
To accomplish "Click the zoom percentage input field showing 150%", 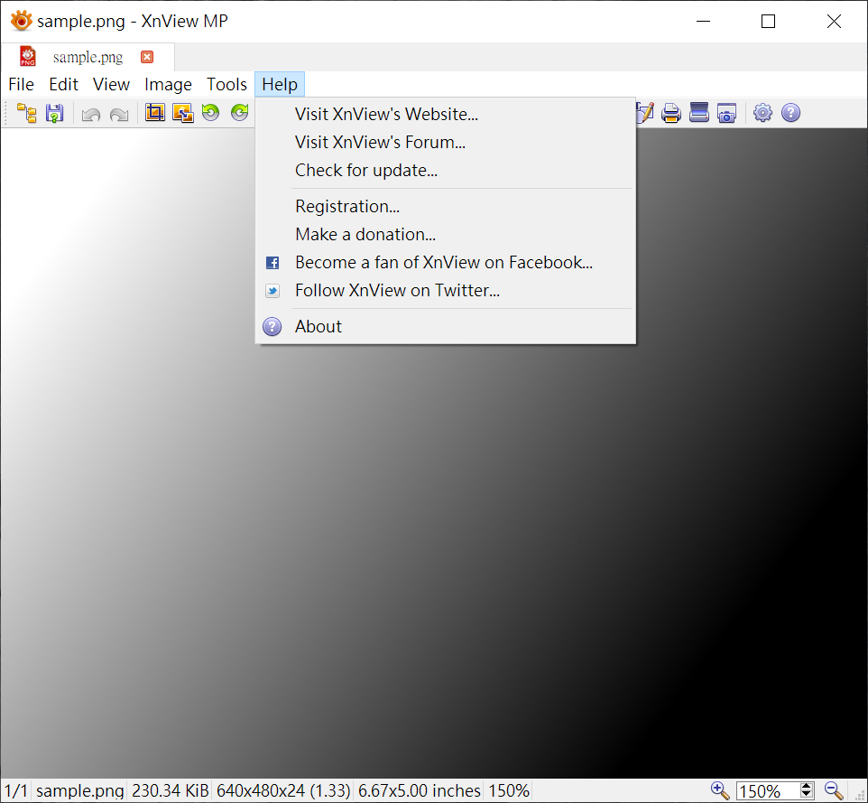I will 768,791.
